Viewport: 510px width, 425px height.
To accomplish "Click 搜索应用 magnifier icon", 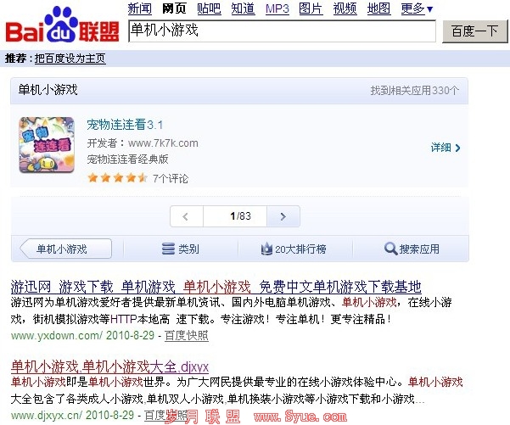I will (x=390, y=249).
